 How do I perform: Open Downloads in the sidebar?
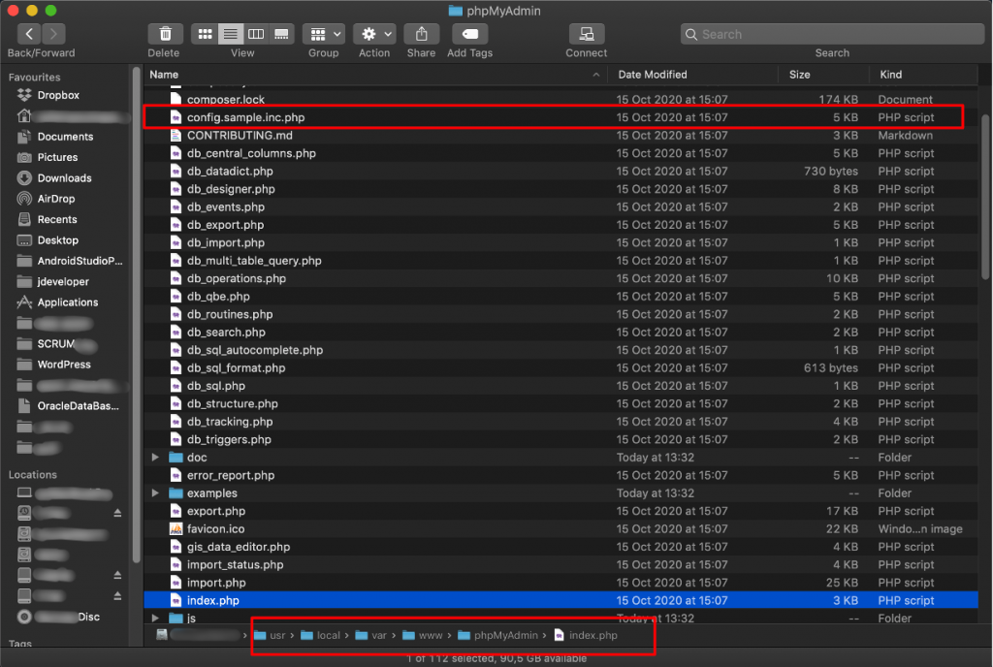65,177
